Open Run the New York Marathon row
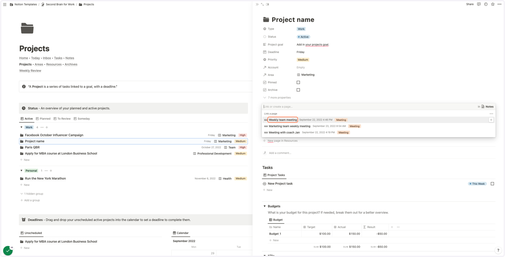Screen dimensions: 505x257 [133, 178]
